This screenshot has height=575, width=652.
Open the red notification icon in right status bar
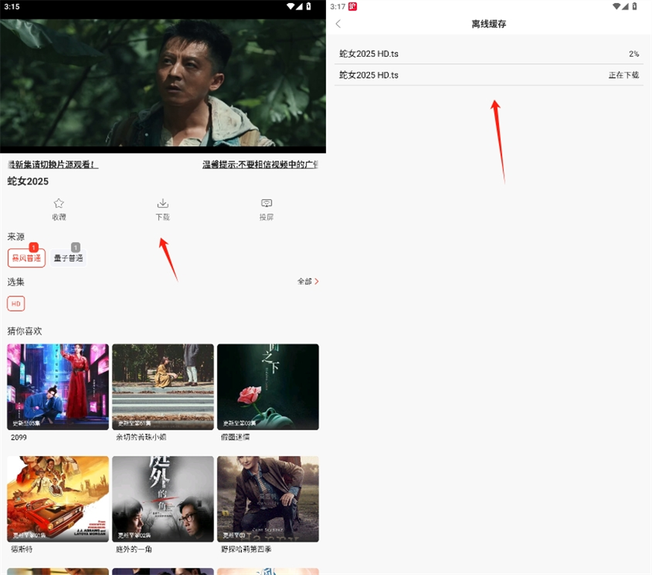click(x=353, y=6)
